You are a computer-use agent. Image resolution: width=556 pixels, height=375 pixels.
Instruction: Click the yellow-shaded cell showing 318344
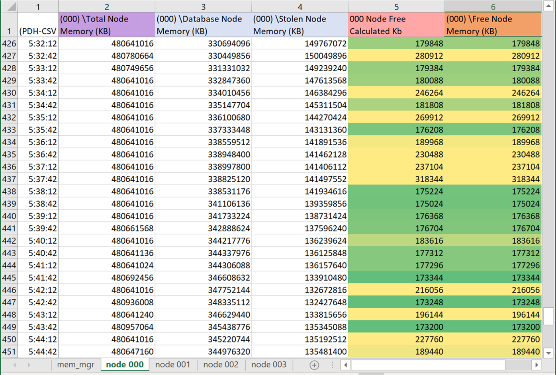click(396, 179)
